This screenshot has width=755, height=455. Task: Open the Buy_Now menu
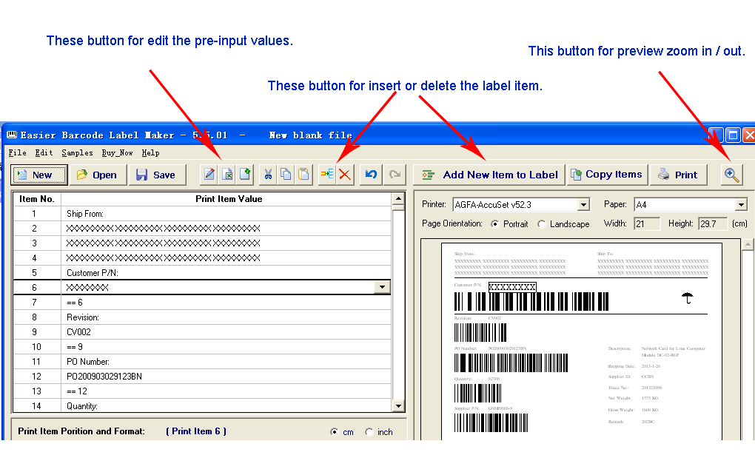coord(117,153)
